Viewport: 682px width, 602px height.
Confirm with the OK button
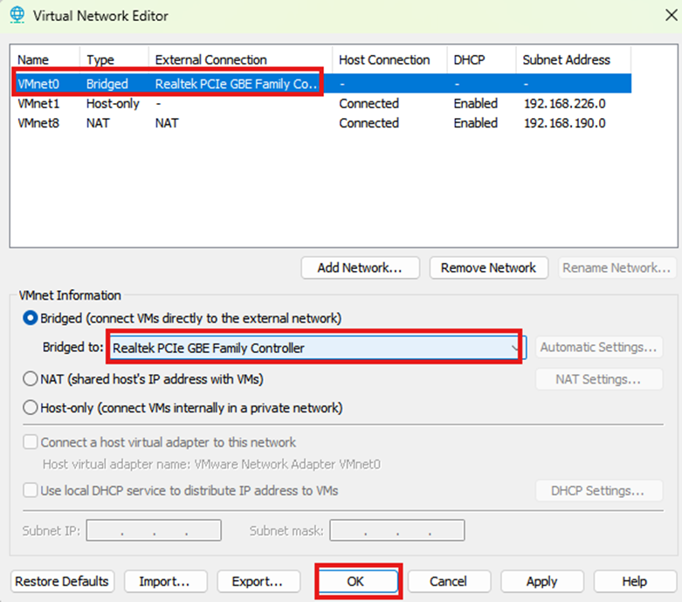(x=358, y=582)
